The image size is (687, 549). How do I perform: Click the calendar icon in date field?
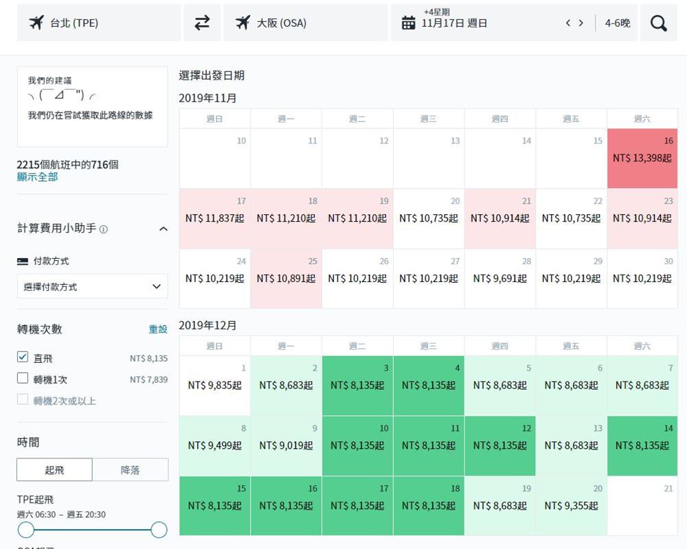408,23
